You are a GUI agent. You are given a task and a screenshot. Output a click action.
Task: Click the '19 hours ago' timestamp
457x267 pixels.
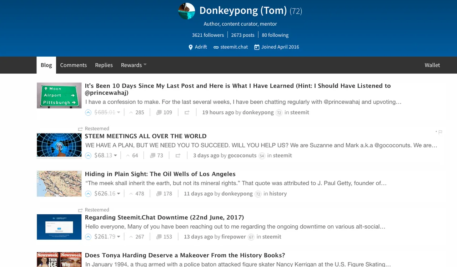click(x=218, y=112)
